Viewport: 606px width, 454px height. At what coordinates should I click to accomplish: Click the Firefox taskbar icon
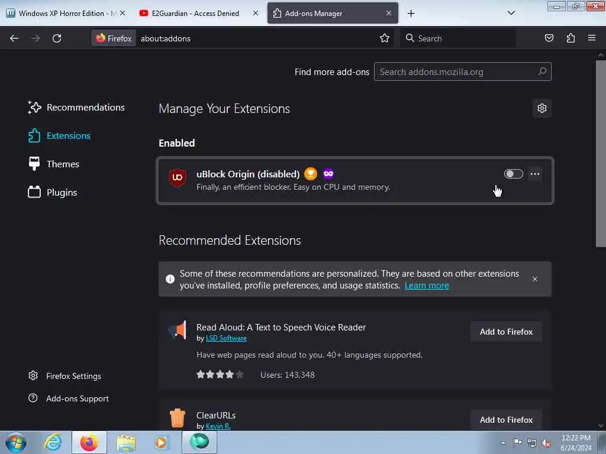[89, 442]
